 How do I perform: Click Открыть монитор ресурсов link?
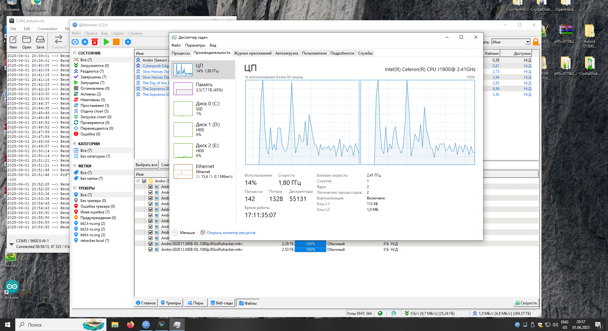point(231,233)
